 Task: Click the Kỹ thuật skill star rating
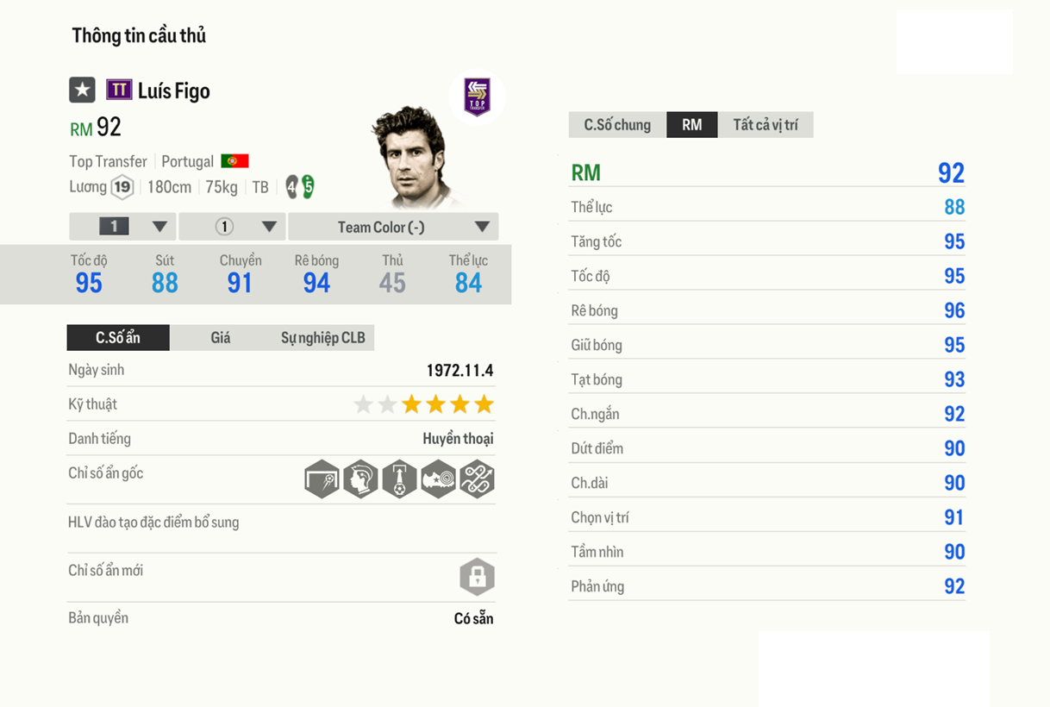pos(423,404)
